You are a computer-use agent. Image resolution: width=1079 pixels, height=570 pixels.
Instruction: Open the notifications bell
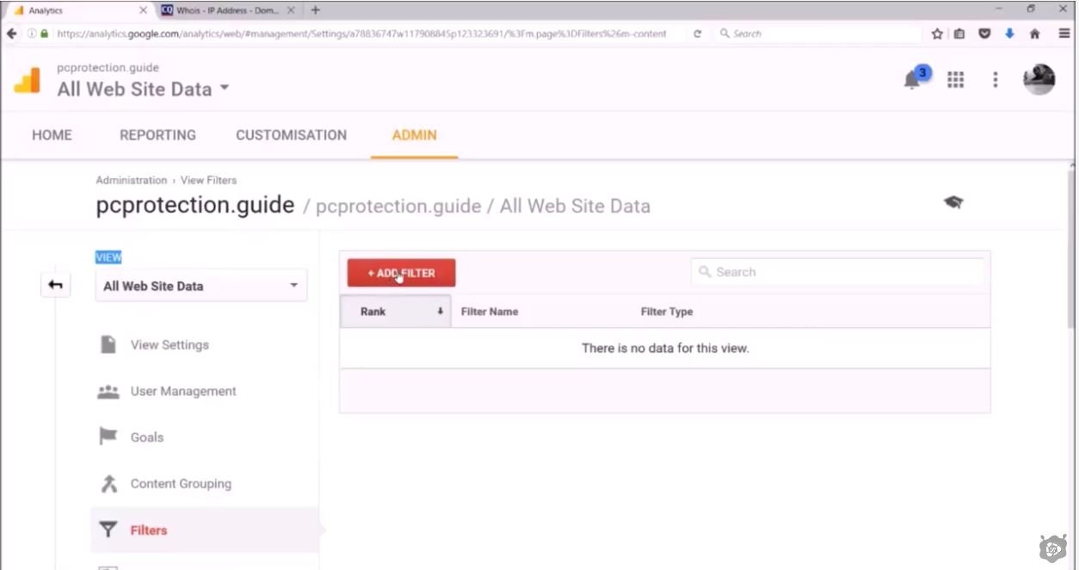[x=912, y=78]
